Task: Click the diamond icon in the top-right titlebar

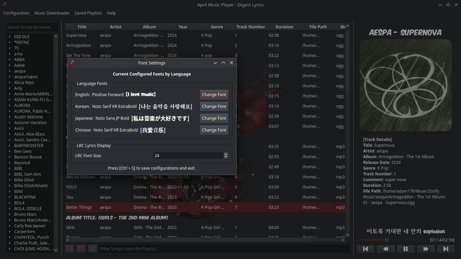Action: (448, 5)
